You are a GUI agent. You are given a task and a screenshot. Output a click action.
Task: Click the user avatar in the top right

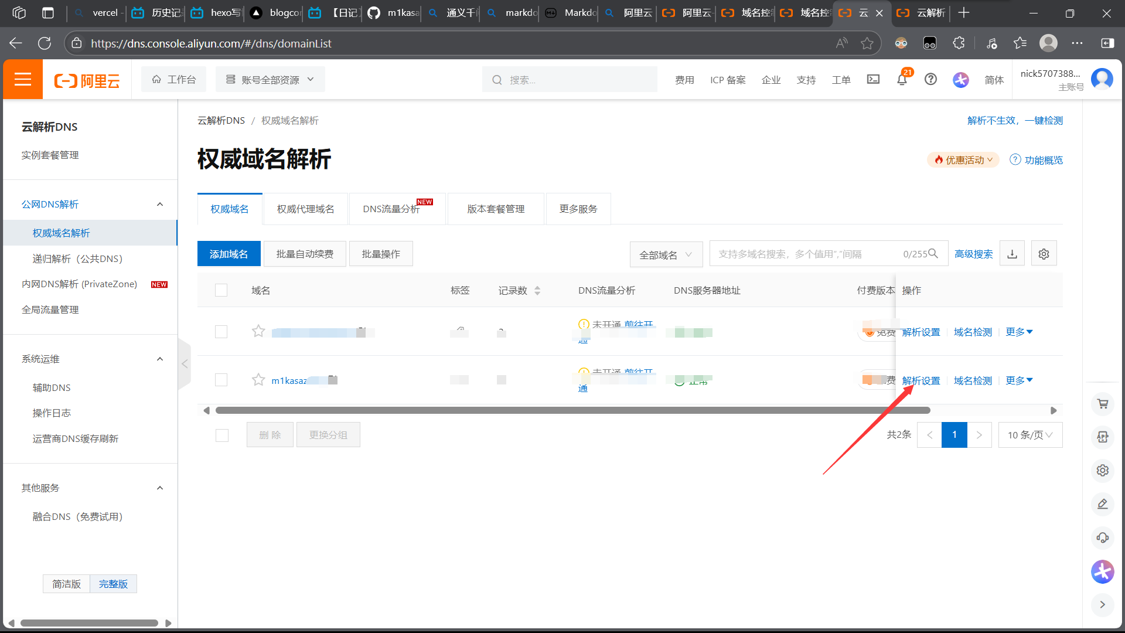[x=1102, y=78]
